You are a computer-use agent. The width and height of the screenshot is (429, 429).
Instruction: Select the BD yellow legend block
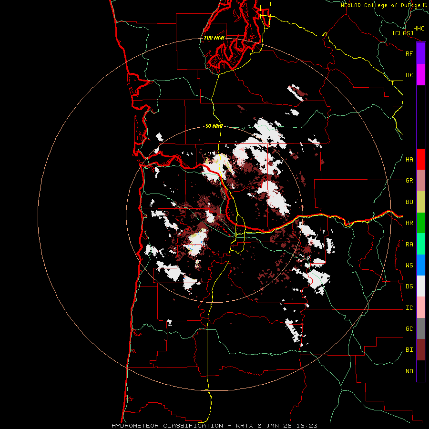click(x=421, y=202)
